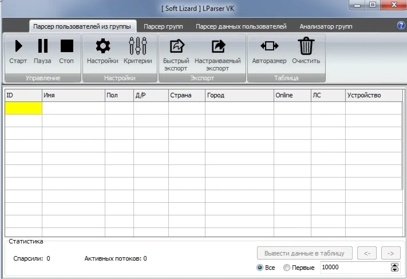Switch to Анализатор групп tab

point(326,26)
